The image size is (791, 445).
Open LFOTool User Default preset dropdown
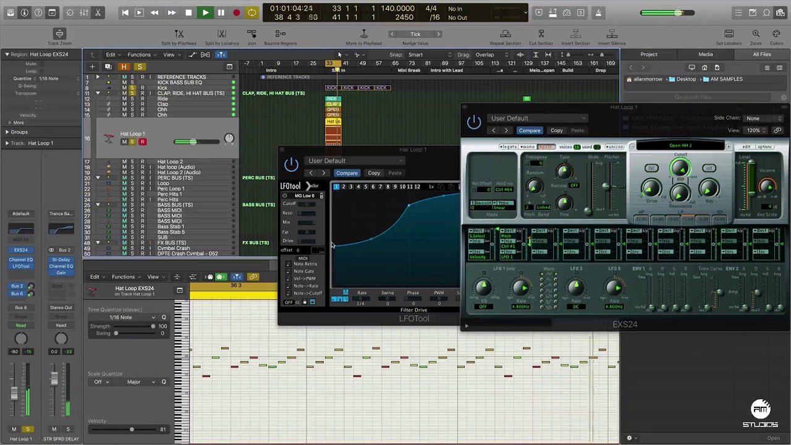pos(354,161)
